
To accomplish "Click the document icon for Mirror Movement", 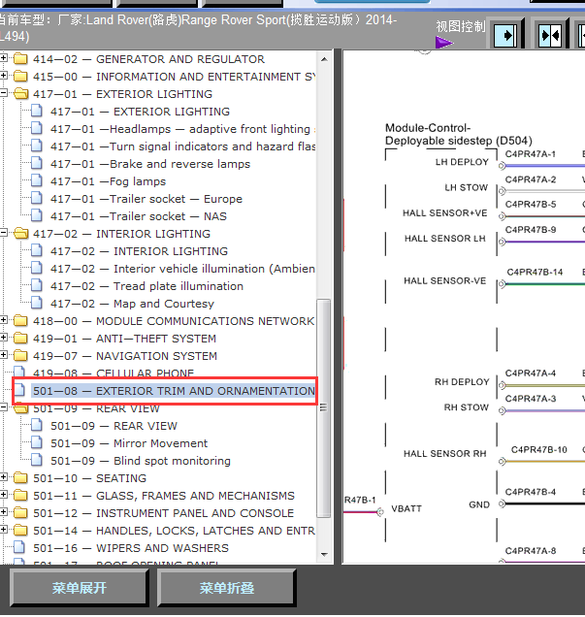I will click(37, 442).
